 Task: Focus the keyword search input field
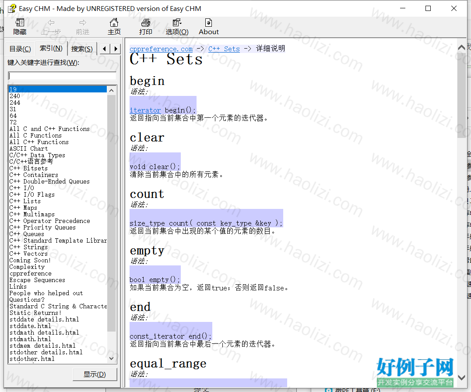(x=62, y=76)
